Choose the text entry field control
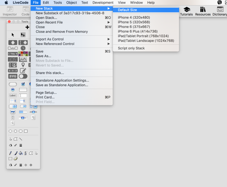Screen dimensions: 227x187 [23, 95]
